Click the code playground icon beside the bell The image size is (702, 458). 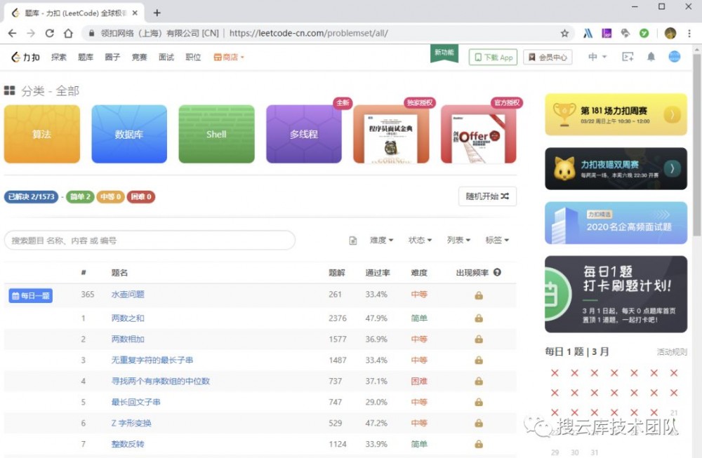click(x=628, y=58)
